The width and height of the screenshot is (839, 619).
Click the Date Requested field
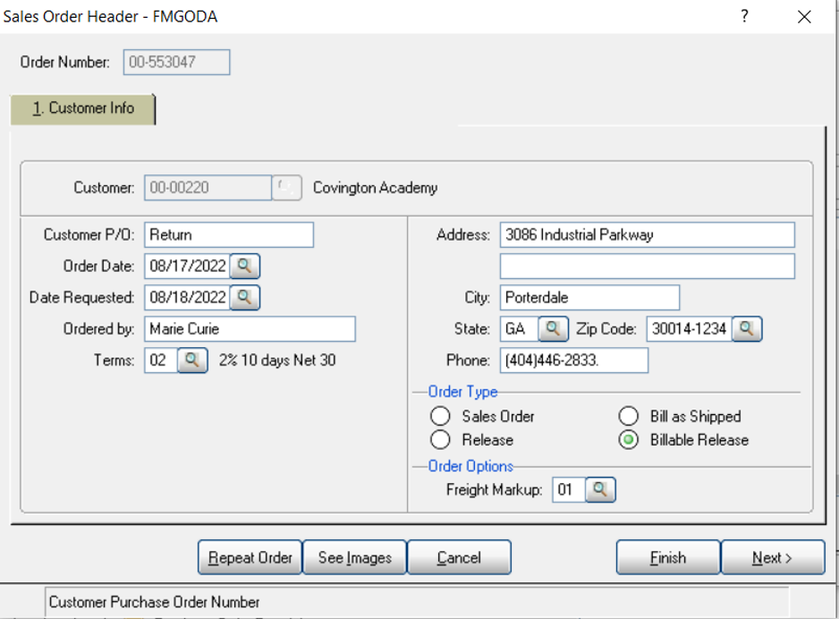tap(187, 298)
